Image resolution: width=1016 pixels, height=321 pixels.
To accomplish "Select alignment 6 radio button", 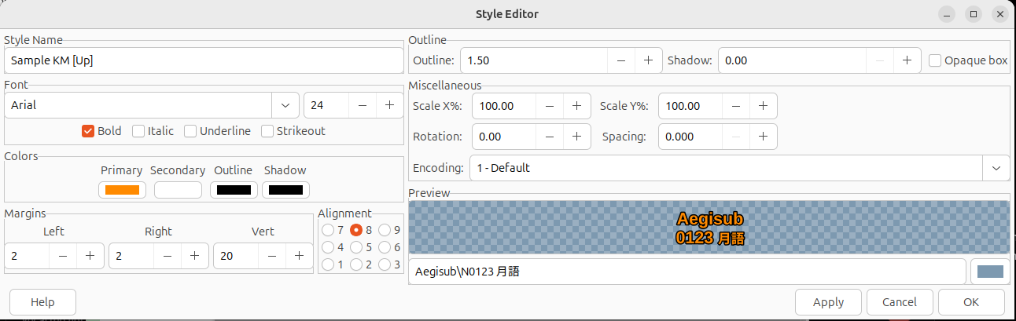I will pyautogui.click(x=385, y=247).
